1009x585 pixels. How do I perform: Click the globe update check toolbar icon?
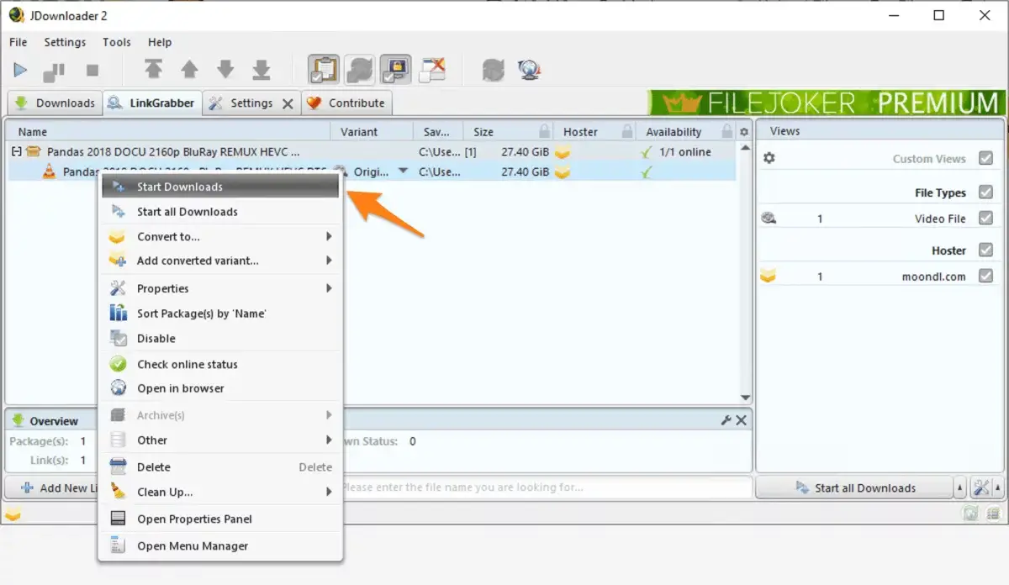point(529,70)
